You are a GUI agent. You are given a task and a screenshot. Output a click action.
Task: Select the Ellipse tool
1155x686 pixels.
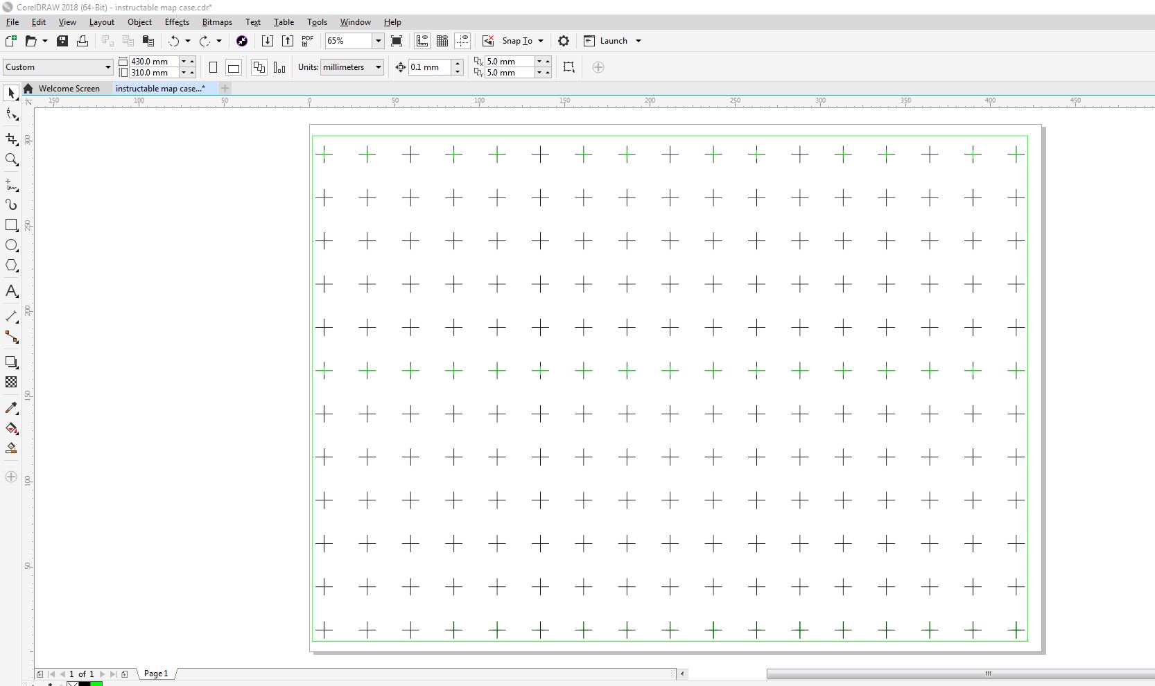[11, 245]
